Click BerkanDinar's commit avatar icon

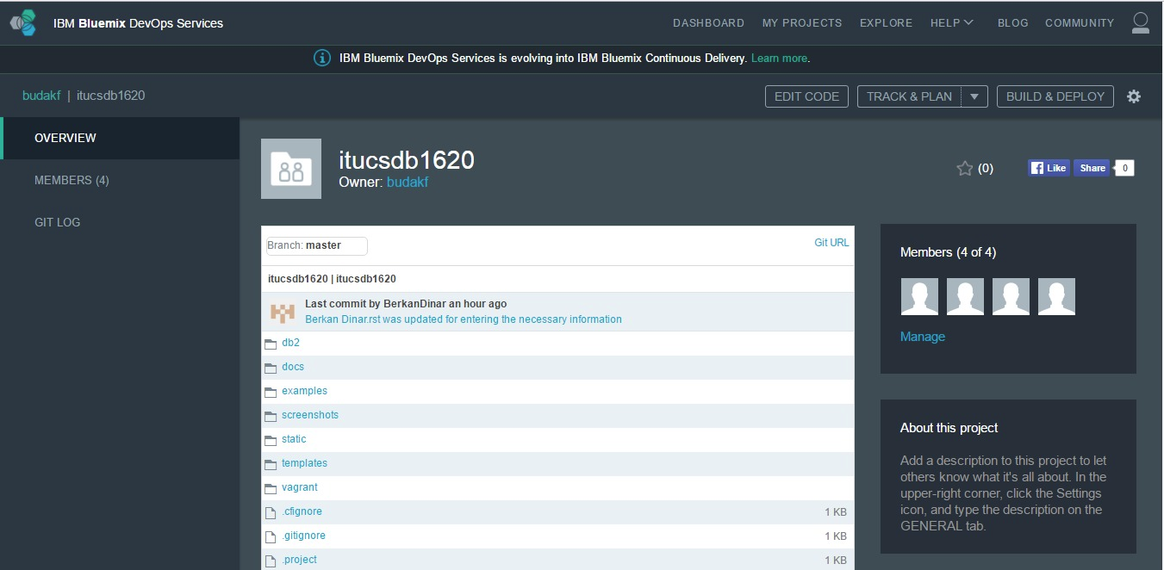coord(283,313)
